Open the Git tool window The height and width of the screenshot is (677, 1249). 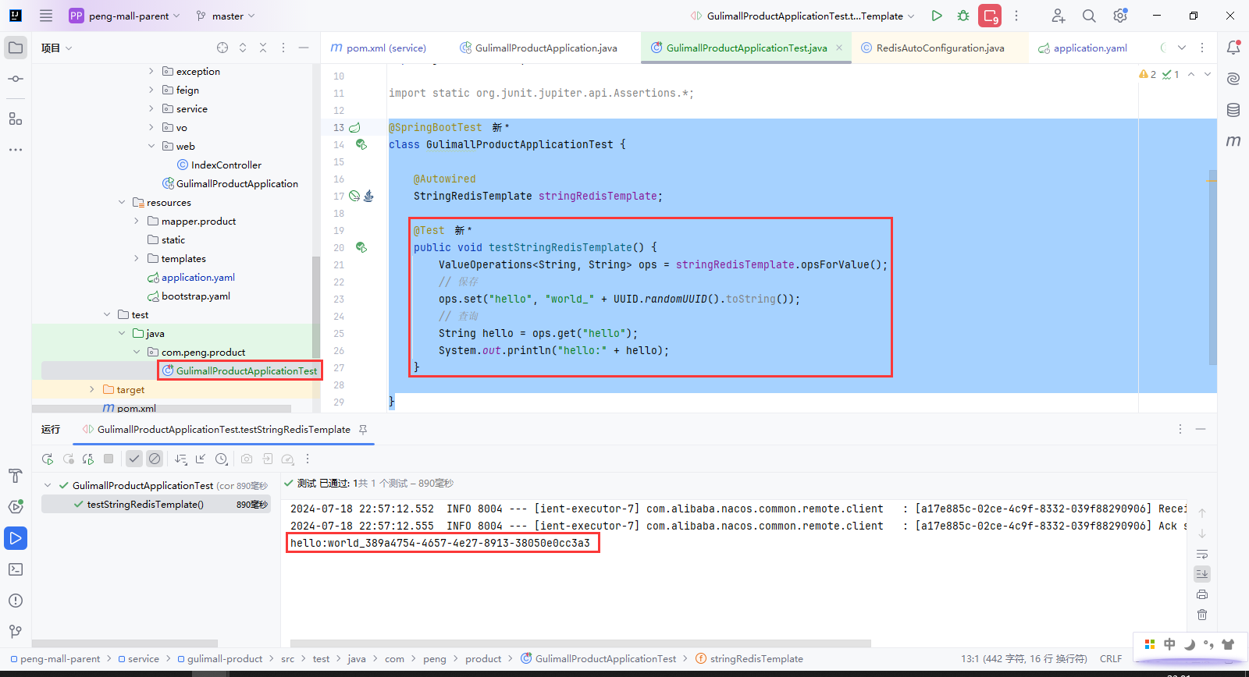click(x=16, y=632)
